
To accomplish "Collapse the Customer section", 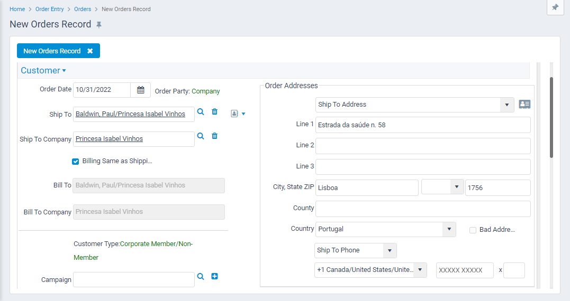I will 43,70.
